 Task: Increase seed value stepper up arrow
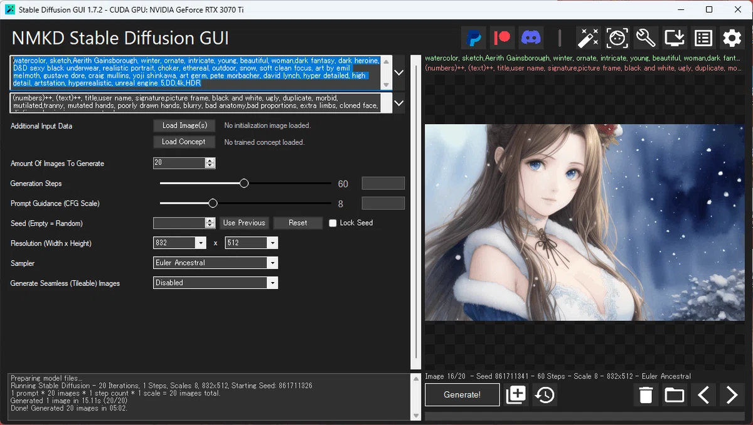pos(210,220)
